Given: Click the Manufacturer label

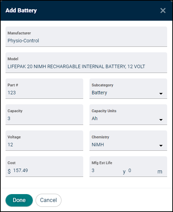Looking at the screenshot, I should (19, 33).
